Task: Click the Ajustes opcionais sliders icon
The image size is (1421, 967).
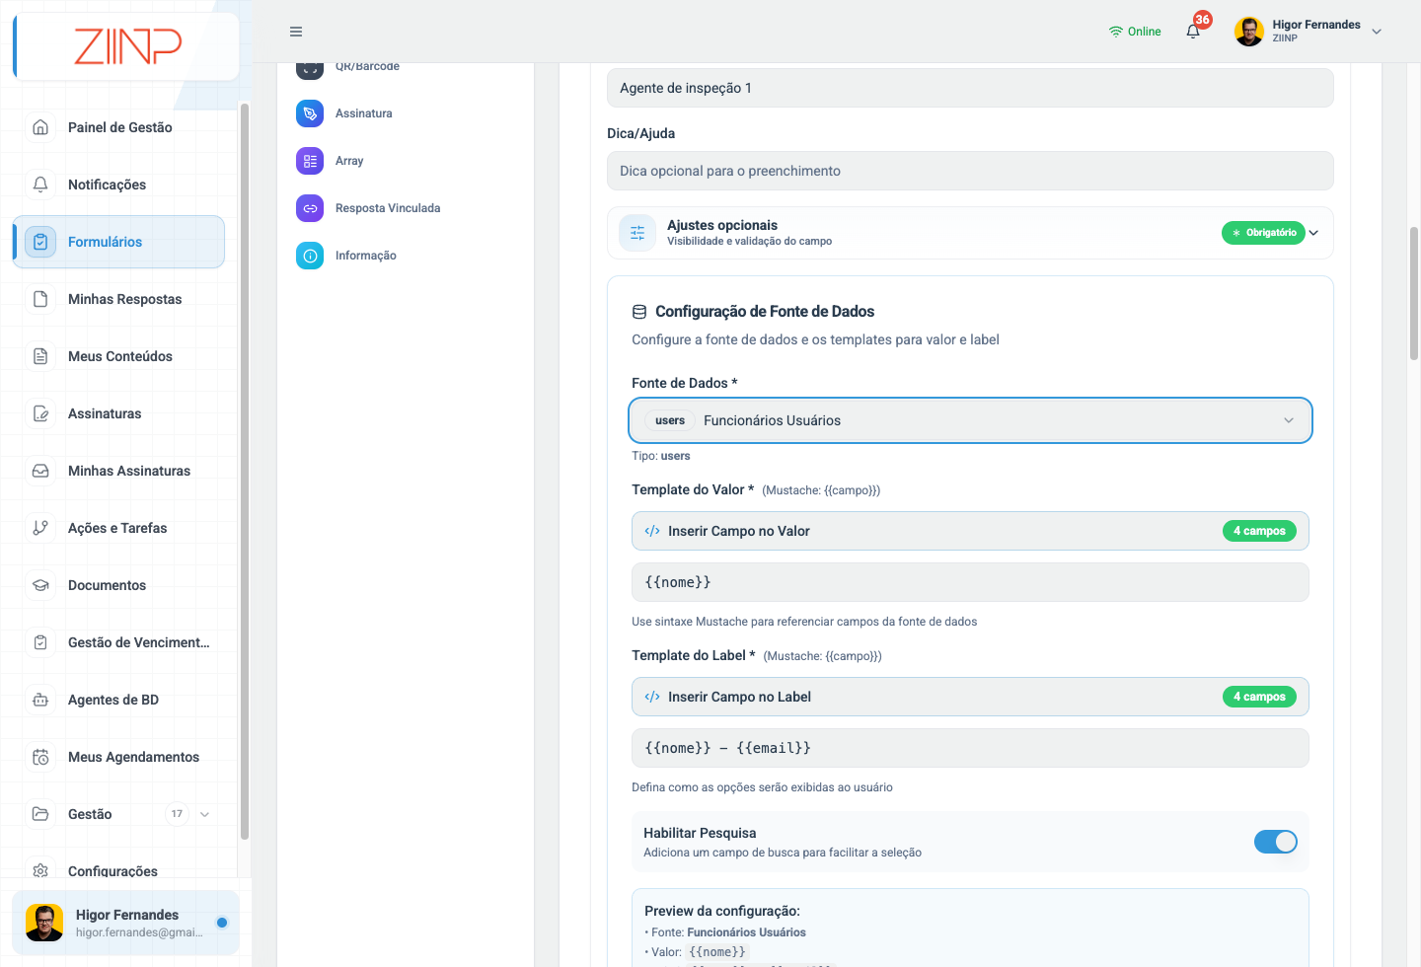Action: click(637, 233)
